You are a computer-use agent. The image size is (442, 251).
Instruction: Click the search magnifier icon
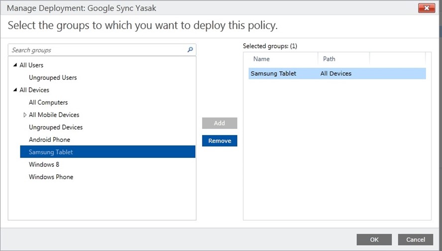pyautogui.click(x=190, y=50)
